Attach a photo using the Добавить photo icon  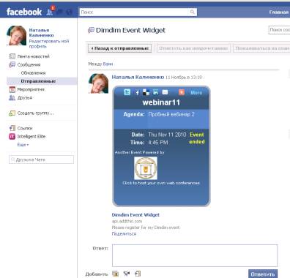(x=115, y=274)
